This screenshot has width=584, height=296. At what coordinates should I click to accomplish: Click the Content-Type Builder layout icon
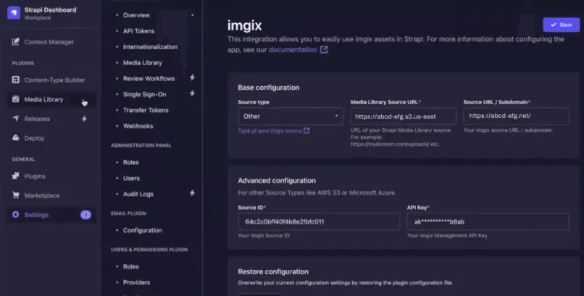[x=16, y=80]
